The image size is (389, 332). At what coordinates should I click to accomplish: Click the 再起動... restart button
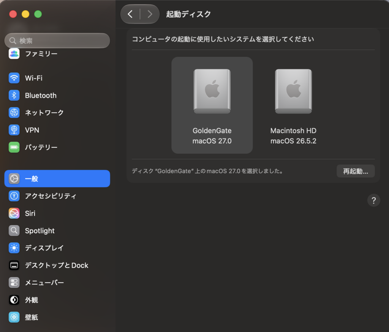[x=356, y=171]
